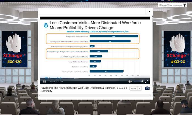
Task: Adjust the video volume slider
Action: [138, 81]
